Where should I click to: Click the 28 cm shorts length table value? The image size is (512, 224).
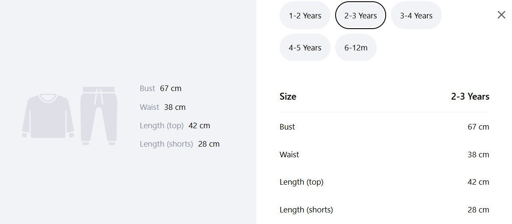click(478, 209)
